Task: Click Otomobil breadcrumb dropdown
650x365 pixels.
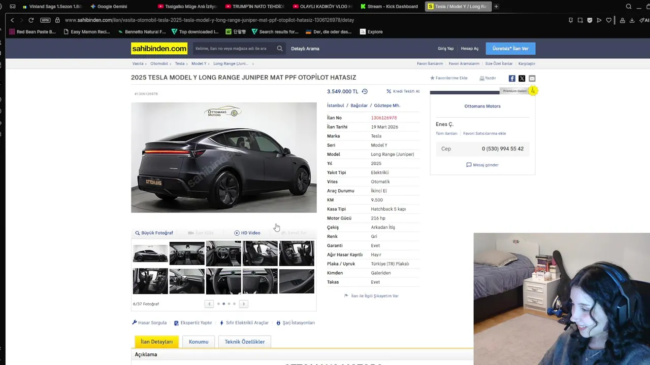Action: (161, 64)
